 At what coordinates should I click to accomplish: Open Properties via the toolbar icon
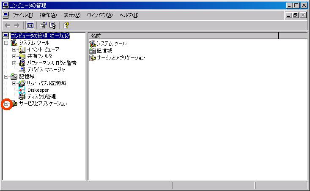click(43, 25)
